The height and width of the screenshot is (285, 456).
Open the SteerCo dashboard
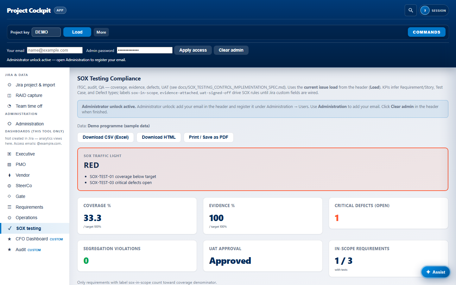35,186
